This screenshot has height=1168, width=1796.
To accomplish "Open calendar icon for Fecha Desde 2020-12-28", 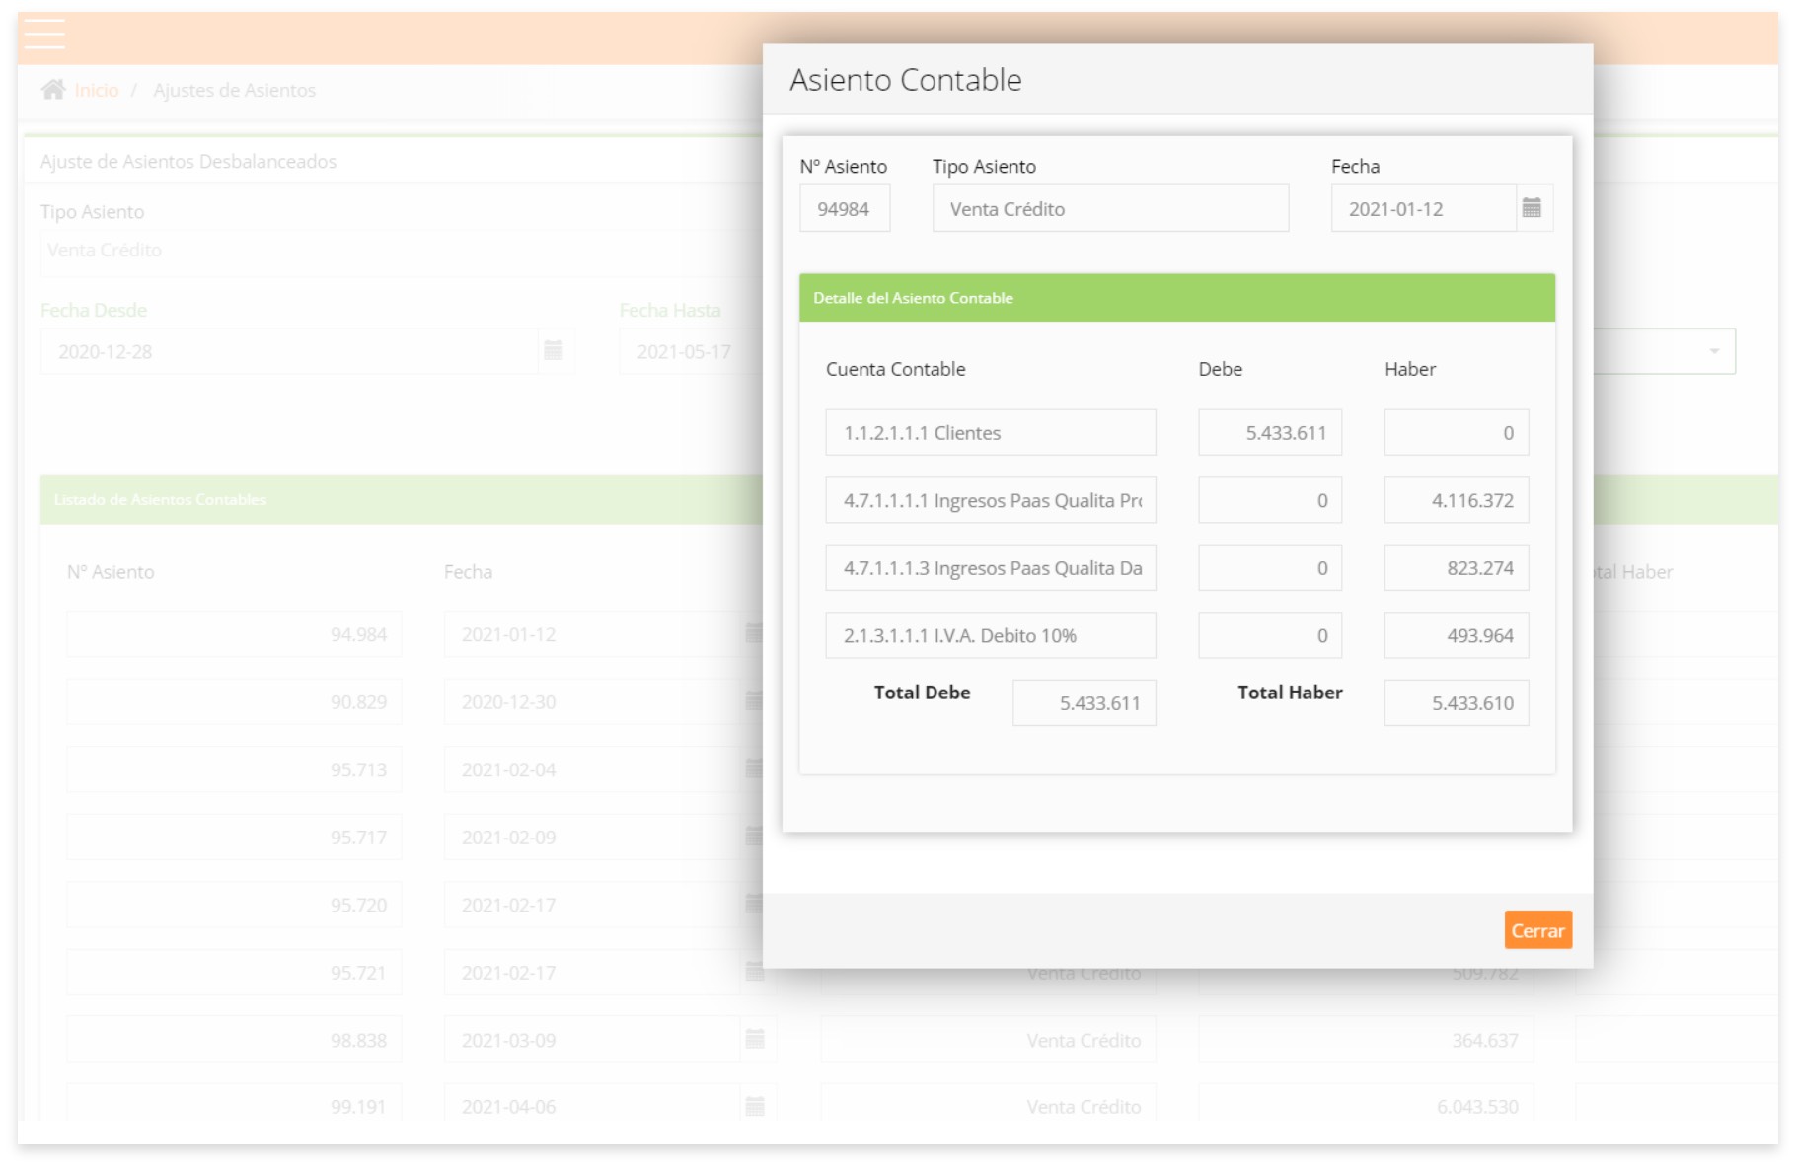I will pos(554,350).
